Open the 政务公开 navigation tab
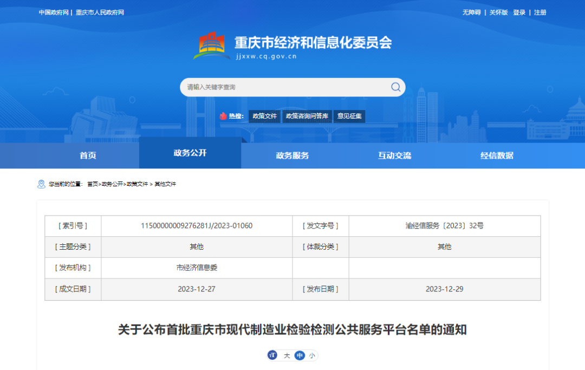Screen dimensions: 585x370 click(190, 153)
